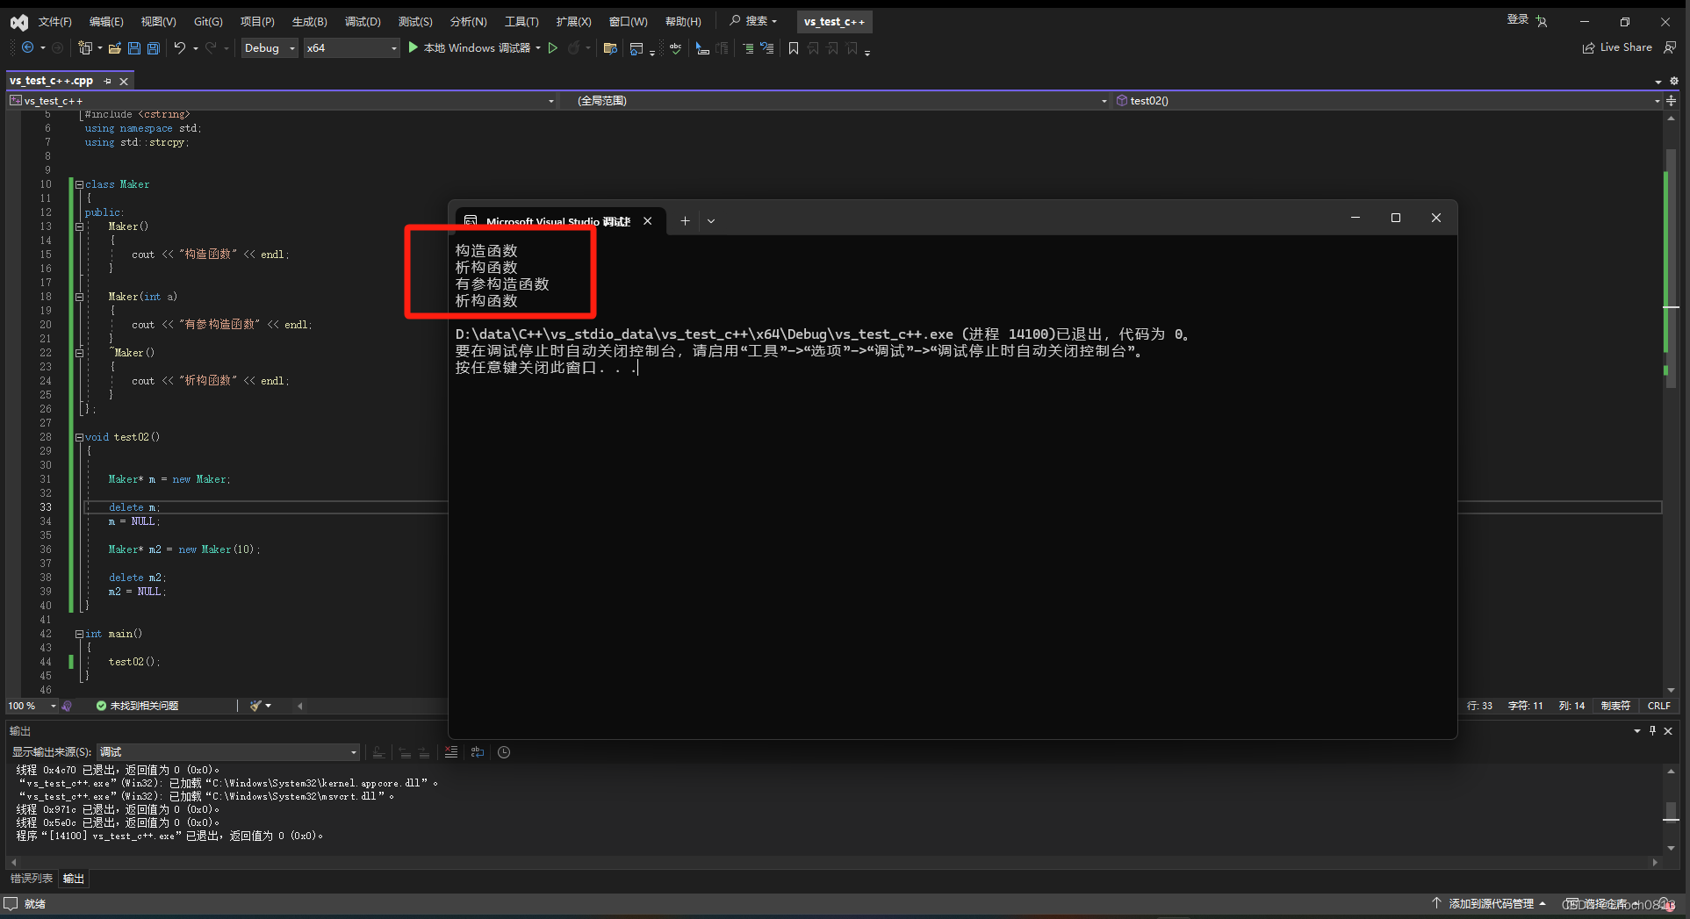
Task: Click the code cleanup broom icon
Action: pyautogui.click(x=255, y=706)
